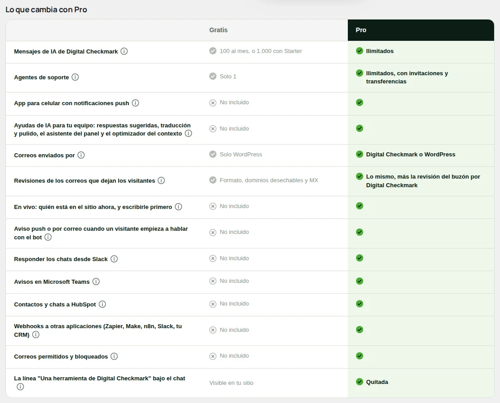
Task: Select the Pro column header
Action: 421,30
